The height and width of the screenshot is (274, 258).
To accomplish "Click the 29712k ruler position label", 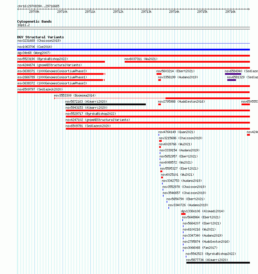I will [118, 12].
